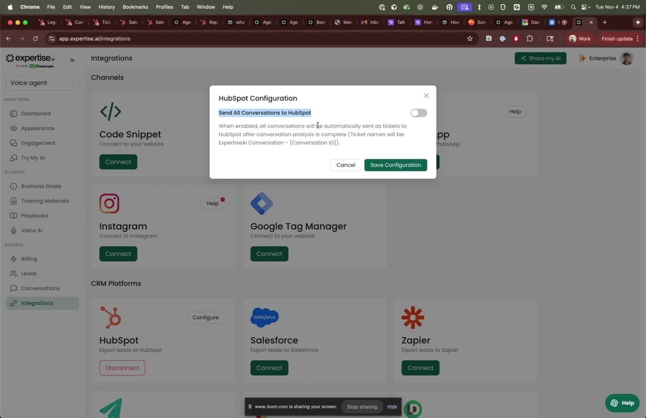Click the expertise.ai logo
Image resolution: width=646 pixels, height=418 pixels.
pos(30,60)
